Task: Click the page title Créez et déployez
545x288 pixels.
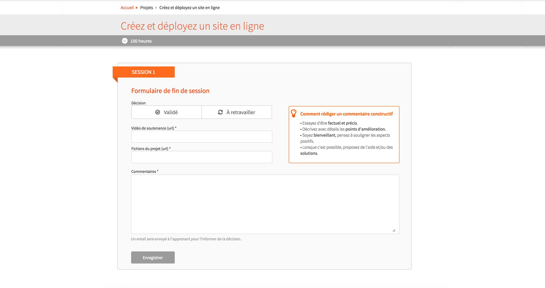Action: (x=192, y=26)
